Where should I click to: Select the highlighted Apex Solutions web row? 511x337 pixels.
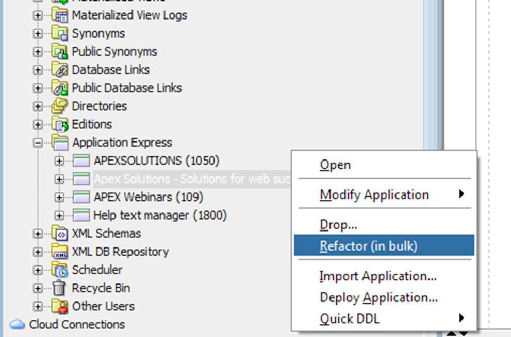[192, 179]
